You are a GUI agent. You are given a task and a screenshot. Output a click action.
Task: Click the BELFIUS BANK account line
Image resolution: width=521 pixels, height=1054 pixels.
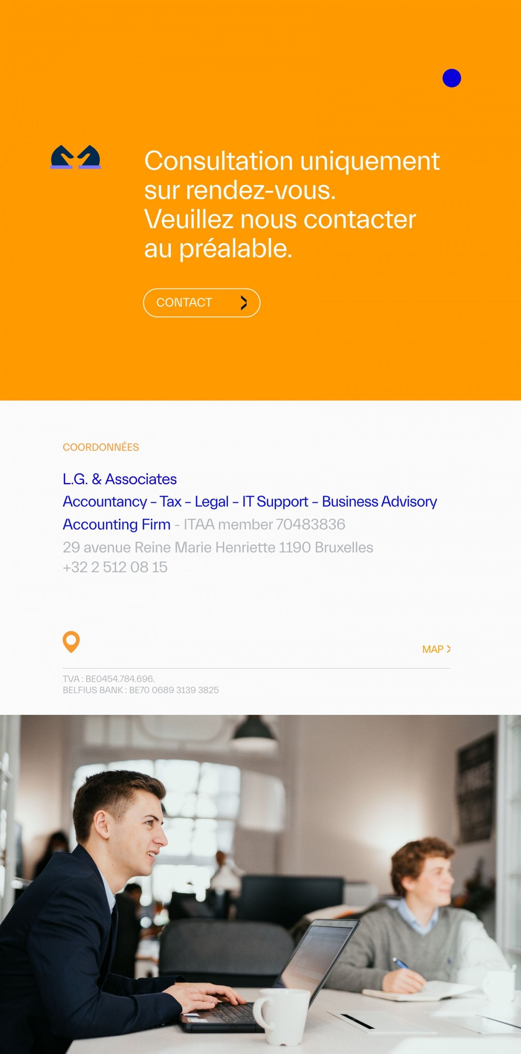141,690
